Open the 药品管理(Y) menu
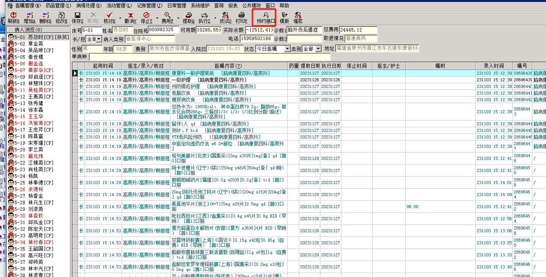Image resolution: width=546 pixels, height=277 pixels. (58, 5)
